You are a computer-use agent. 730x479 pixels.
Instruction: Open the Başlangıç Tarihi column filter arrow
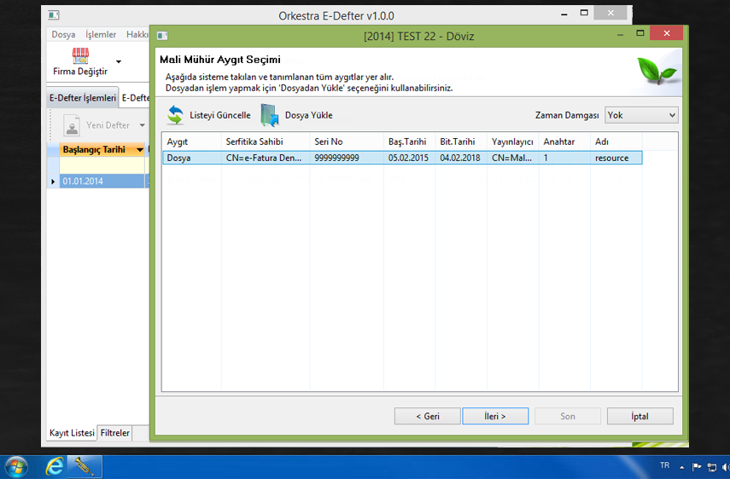pos(140,150)
